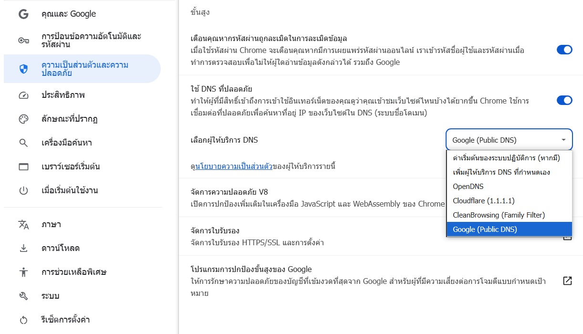Click the power icon for startup
This screenshot has width=583, height=334.
click(23, 190)
